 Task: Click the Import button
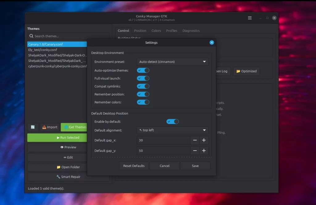pyautogui.click(x=50, y=127)
